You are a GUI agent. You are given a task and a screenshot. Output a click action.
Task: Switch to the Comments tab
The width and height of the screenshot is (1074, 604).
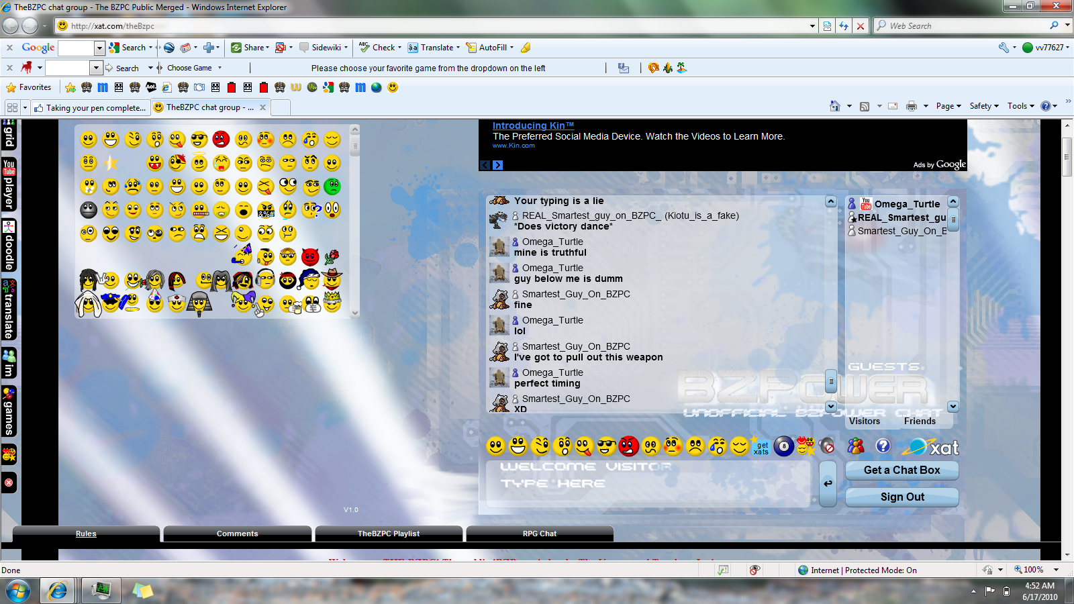pyautogui.click(x=237, y=534)
